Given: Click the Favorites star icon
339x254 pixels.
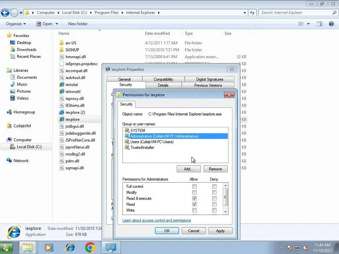Looking at the screenshot, I should [9, 35].
